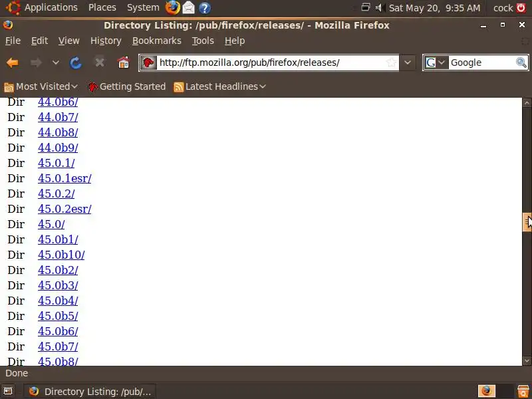Viewport: 532px width, 399px height.
Task: Focus the Google search field
Action: pyautogui.click(x=481, y=63)
